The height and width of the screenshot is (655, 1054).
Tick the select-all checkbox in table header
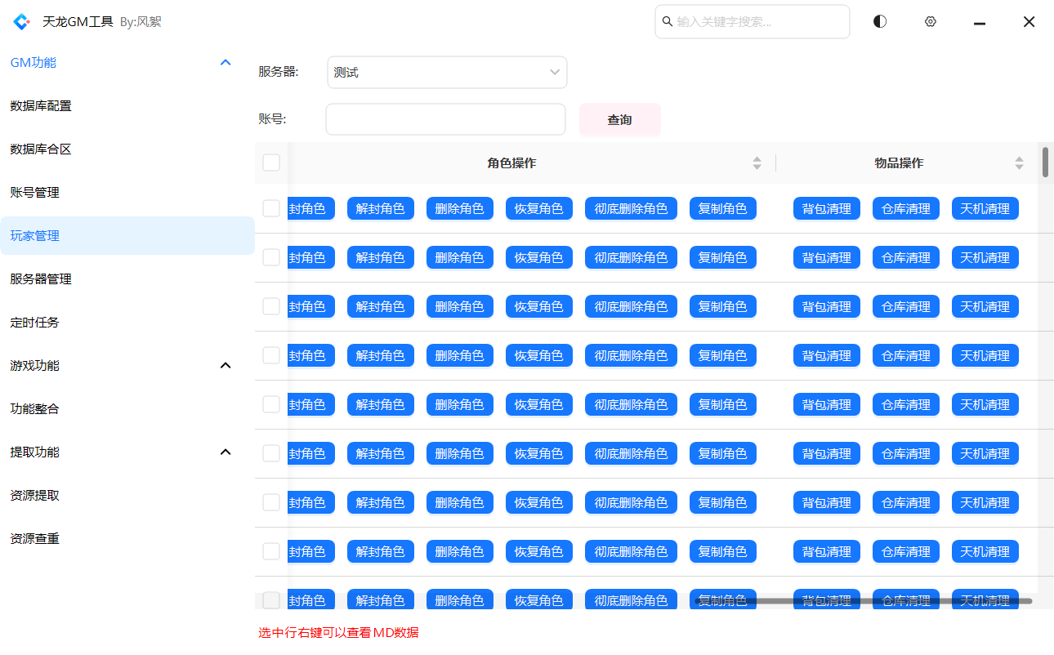coord(271,163)
